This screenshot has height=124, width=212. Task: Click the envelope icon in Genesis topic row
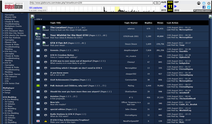pos(38,50)
